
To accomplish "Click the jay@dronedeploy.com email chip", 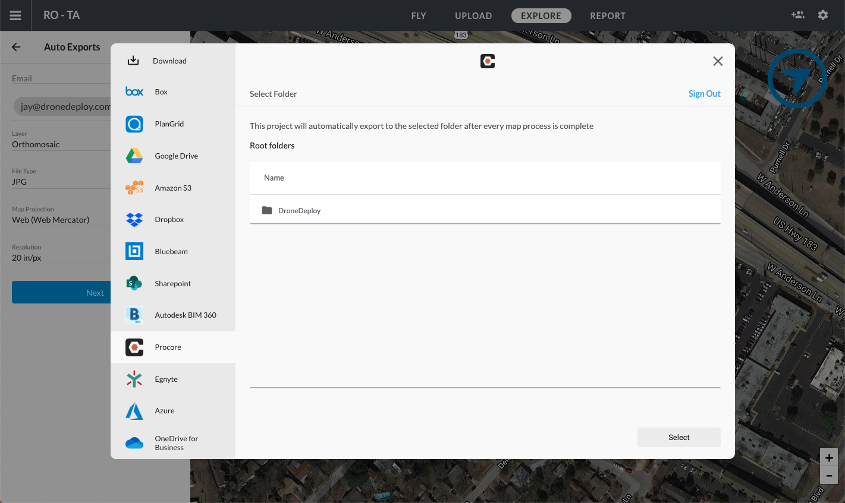I will coord(62,107).
